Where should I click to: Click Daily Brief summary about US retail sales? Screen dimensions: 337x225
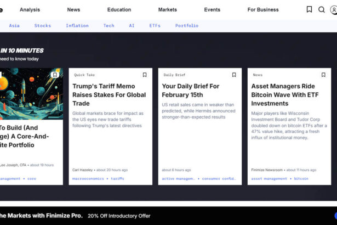(198, 111)
